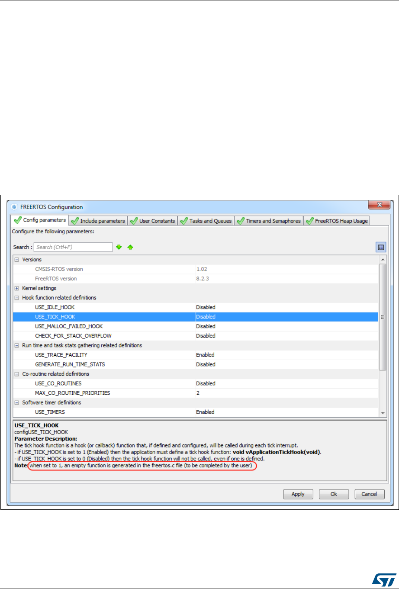Open Timers and Semaphores tab

269,221
